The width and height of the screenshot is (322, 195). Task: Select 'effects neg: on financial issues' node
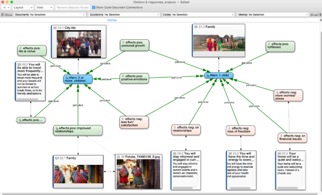pos(293,137)
